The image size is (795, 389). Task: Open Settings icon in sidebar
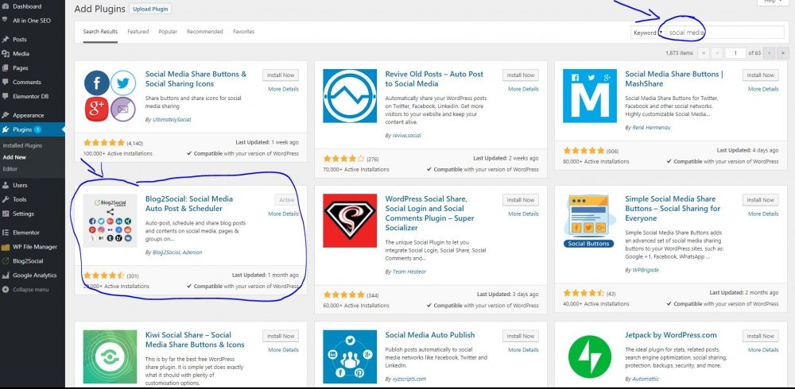pyautogui.click(x=5, y=214)
